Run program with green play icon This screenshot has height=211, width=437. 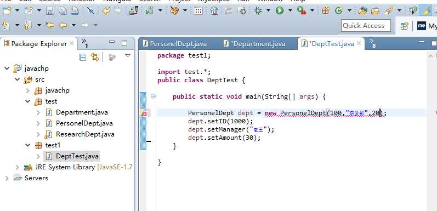(280, 11)
